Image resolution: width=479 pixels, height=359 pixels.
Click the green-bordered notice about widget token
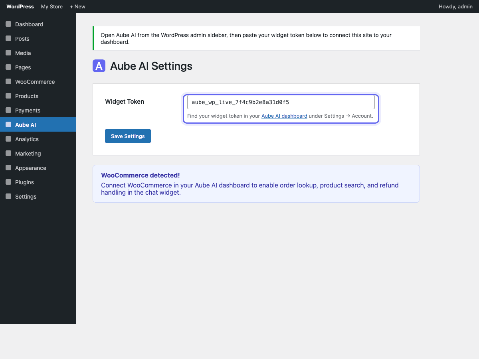(256, 38)
